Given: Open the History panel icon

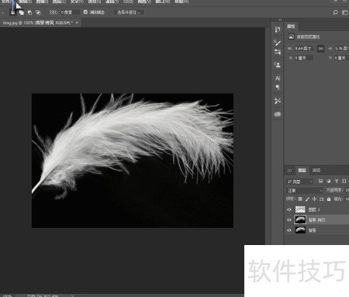Looking at the screenshot, I should pos(278,29).
